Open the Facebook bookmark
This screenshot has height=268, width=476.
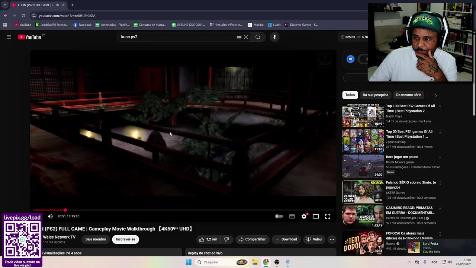point(82,25)
